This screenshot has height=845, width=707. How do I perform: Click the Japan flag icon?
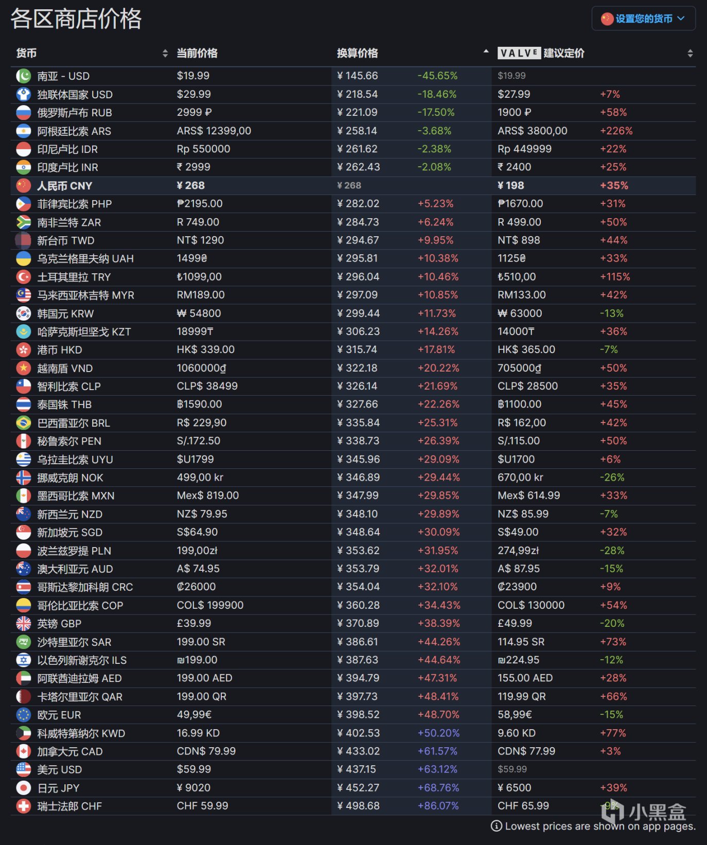tap(24, 788)
